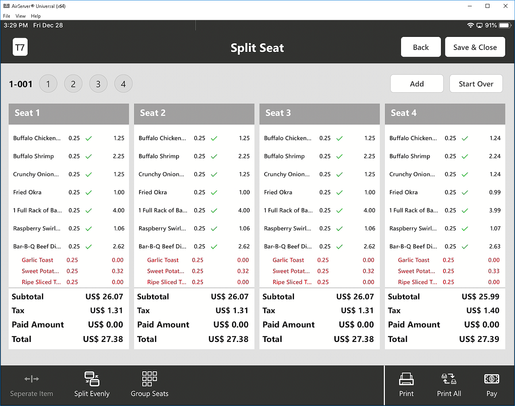Click the Print icon
The image size is (515, 406).
pos(406,379)
